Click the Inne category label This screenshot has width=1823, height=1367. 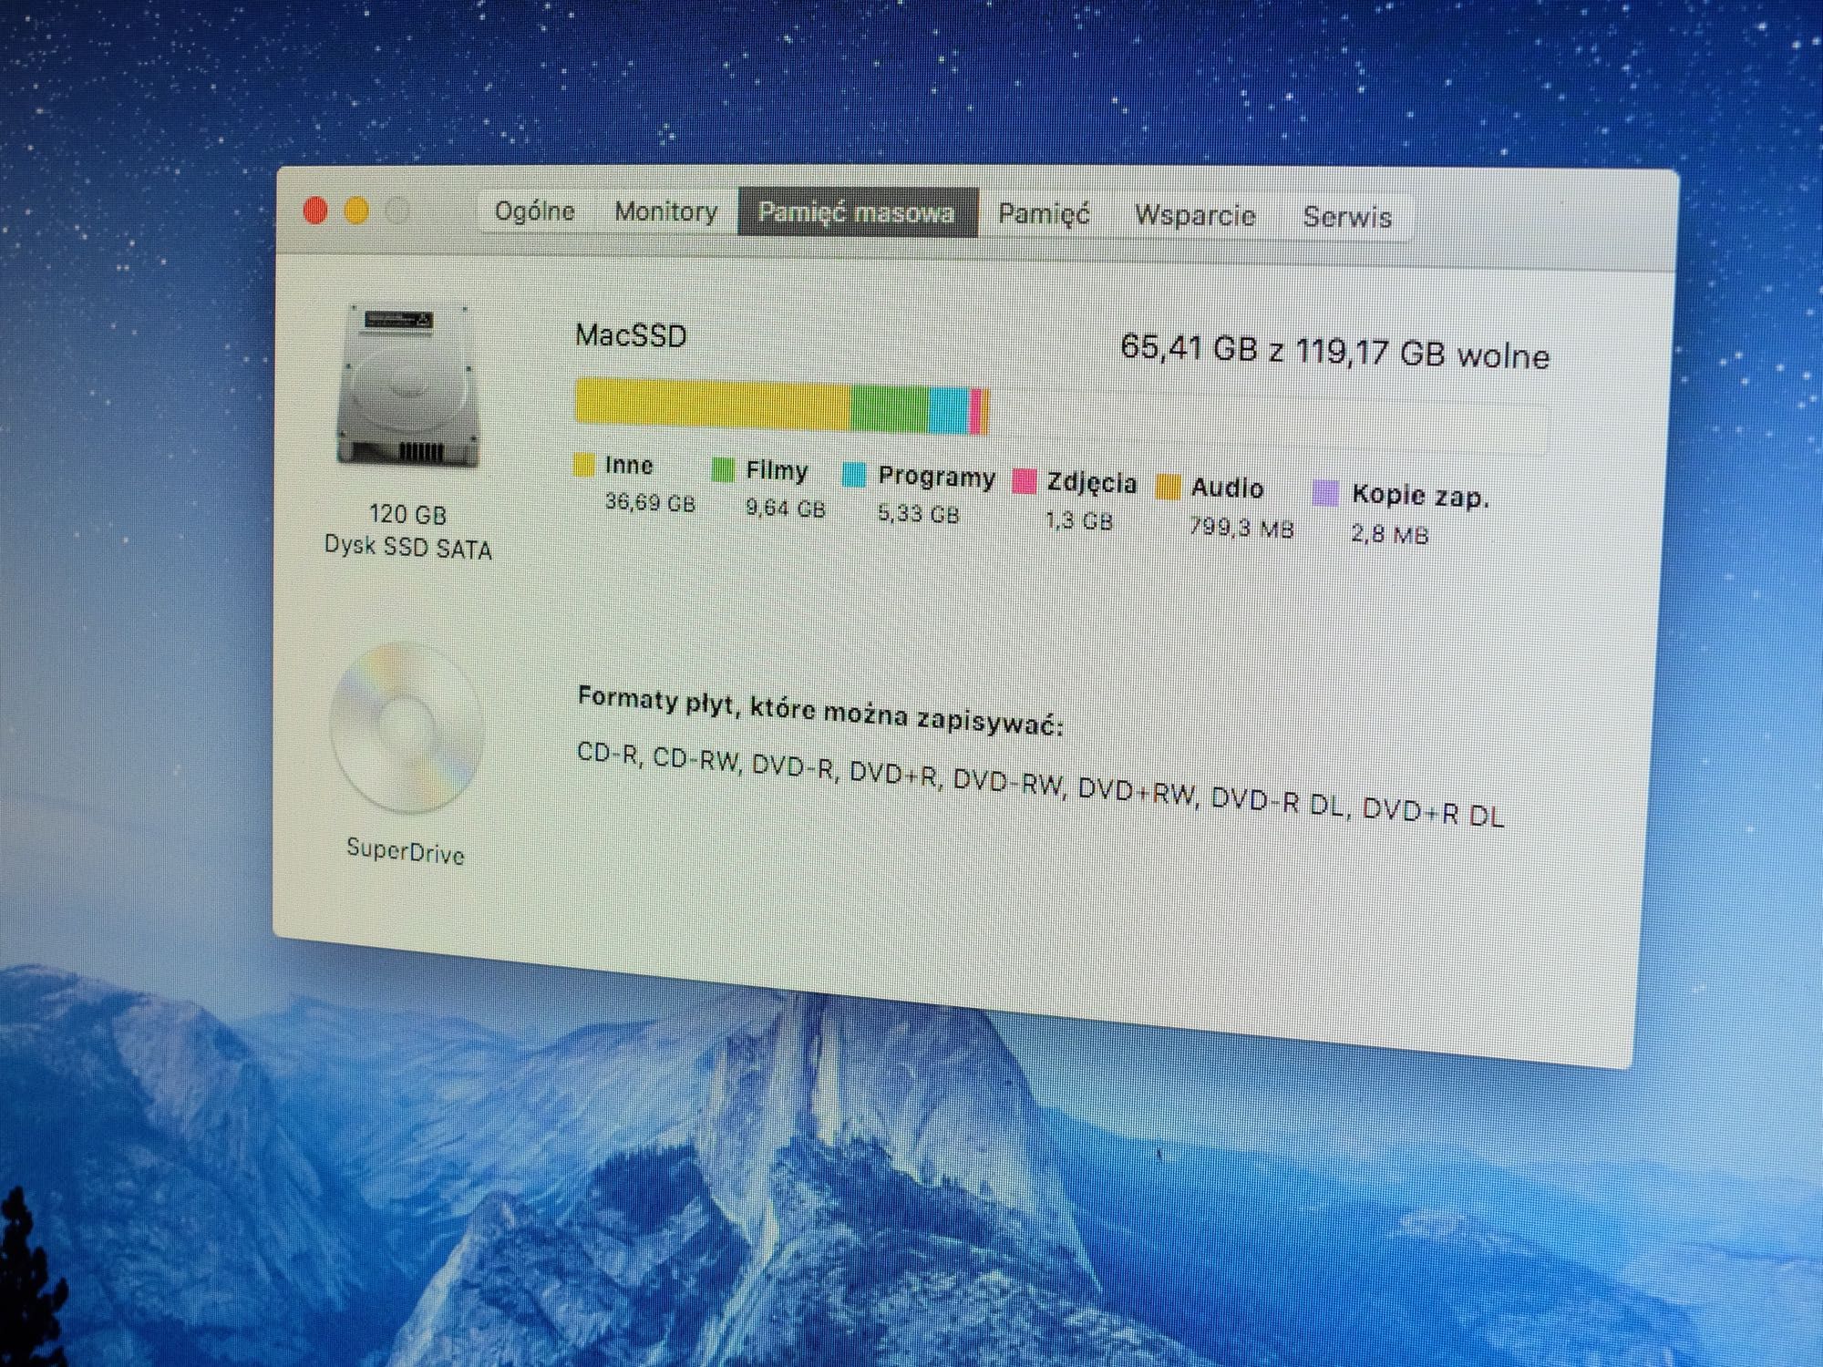(x=629, y=466)
